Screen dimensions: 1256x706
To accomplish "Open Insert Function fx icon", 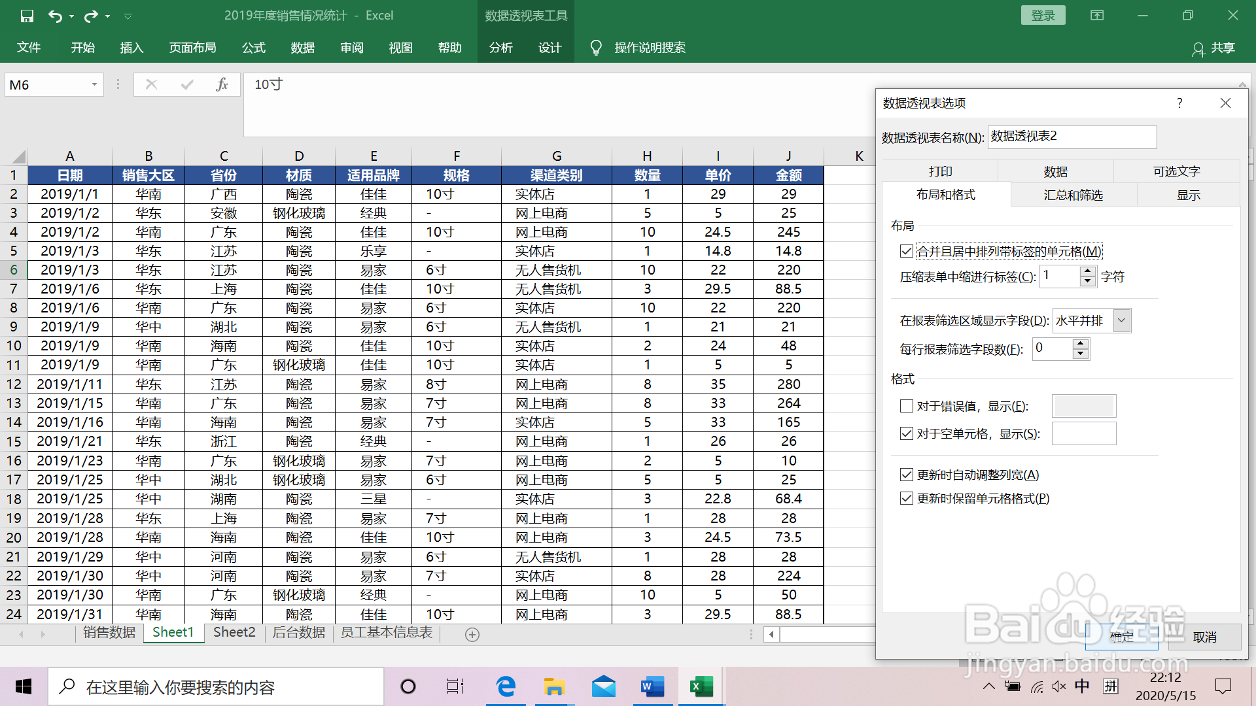I will click(222, 84).
